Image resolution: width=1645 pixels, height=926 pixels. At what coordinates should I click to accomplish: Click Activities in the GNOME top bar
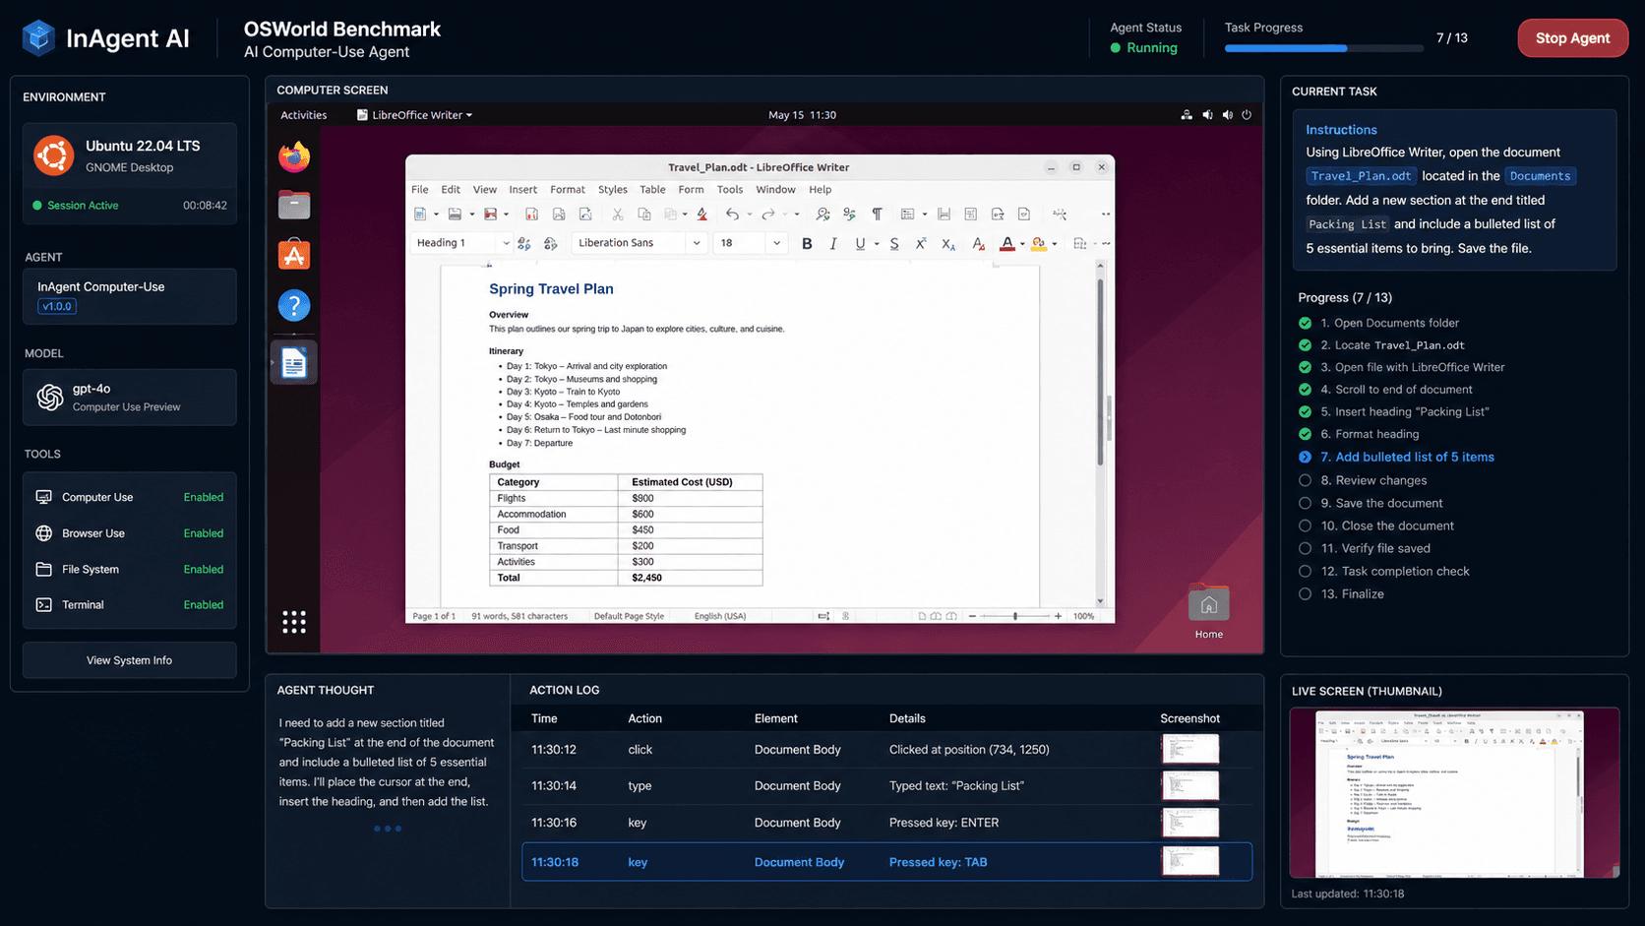coord(304,115)
